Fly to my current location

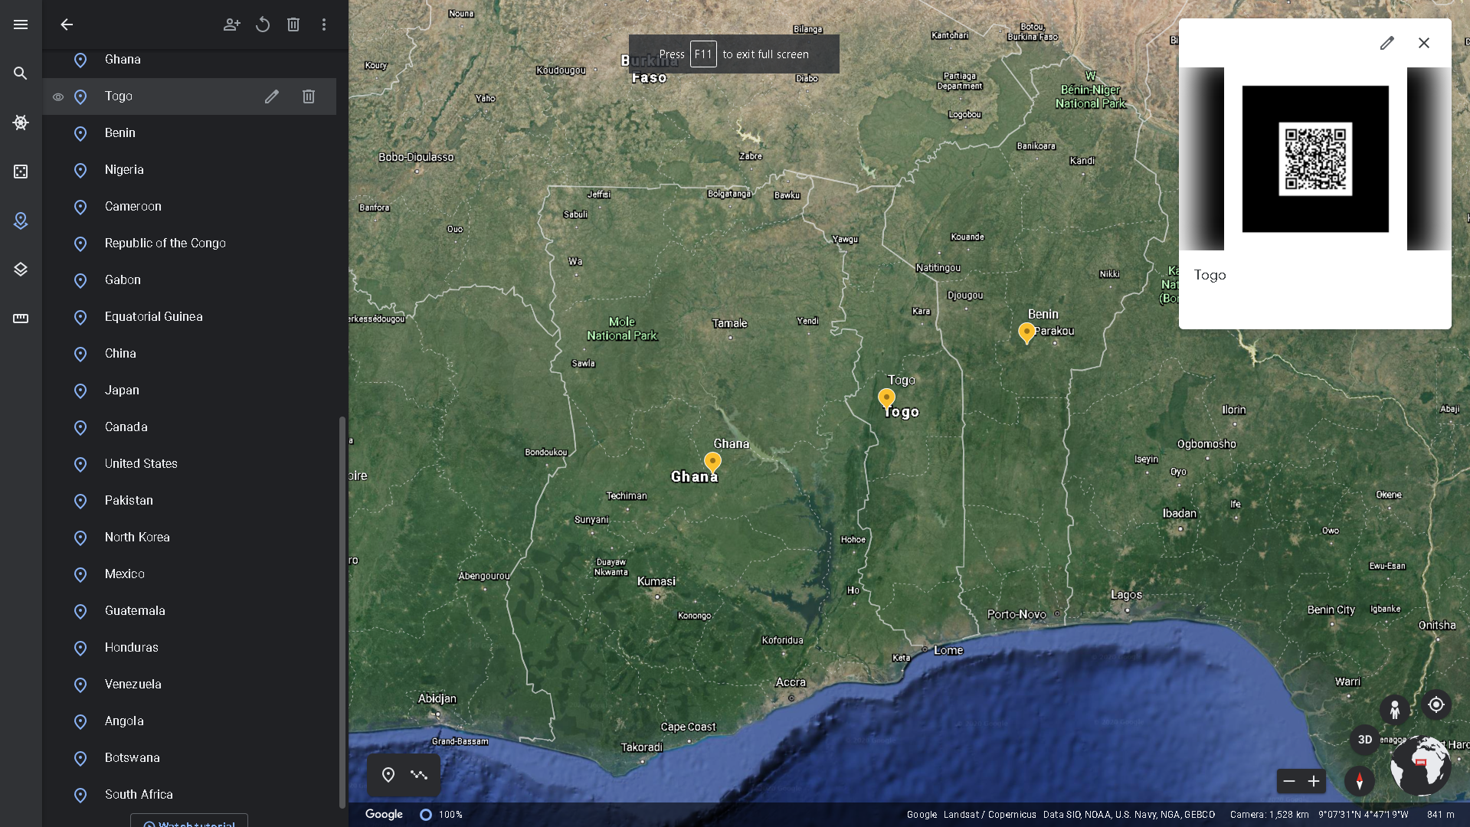1436,704
